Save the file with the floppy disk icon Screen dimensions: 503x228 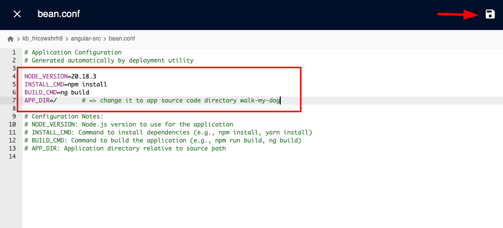tap(490, 14)
